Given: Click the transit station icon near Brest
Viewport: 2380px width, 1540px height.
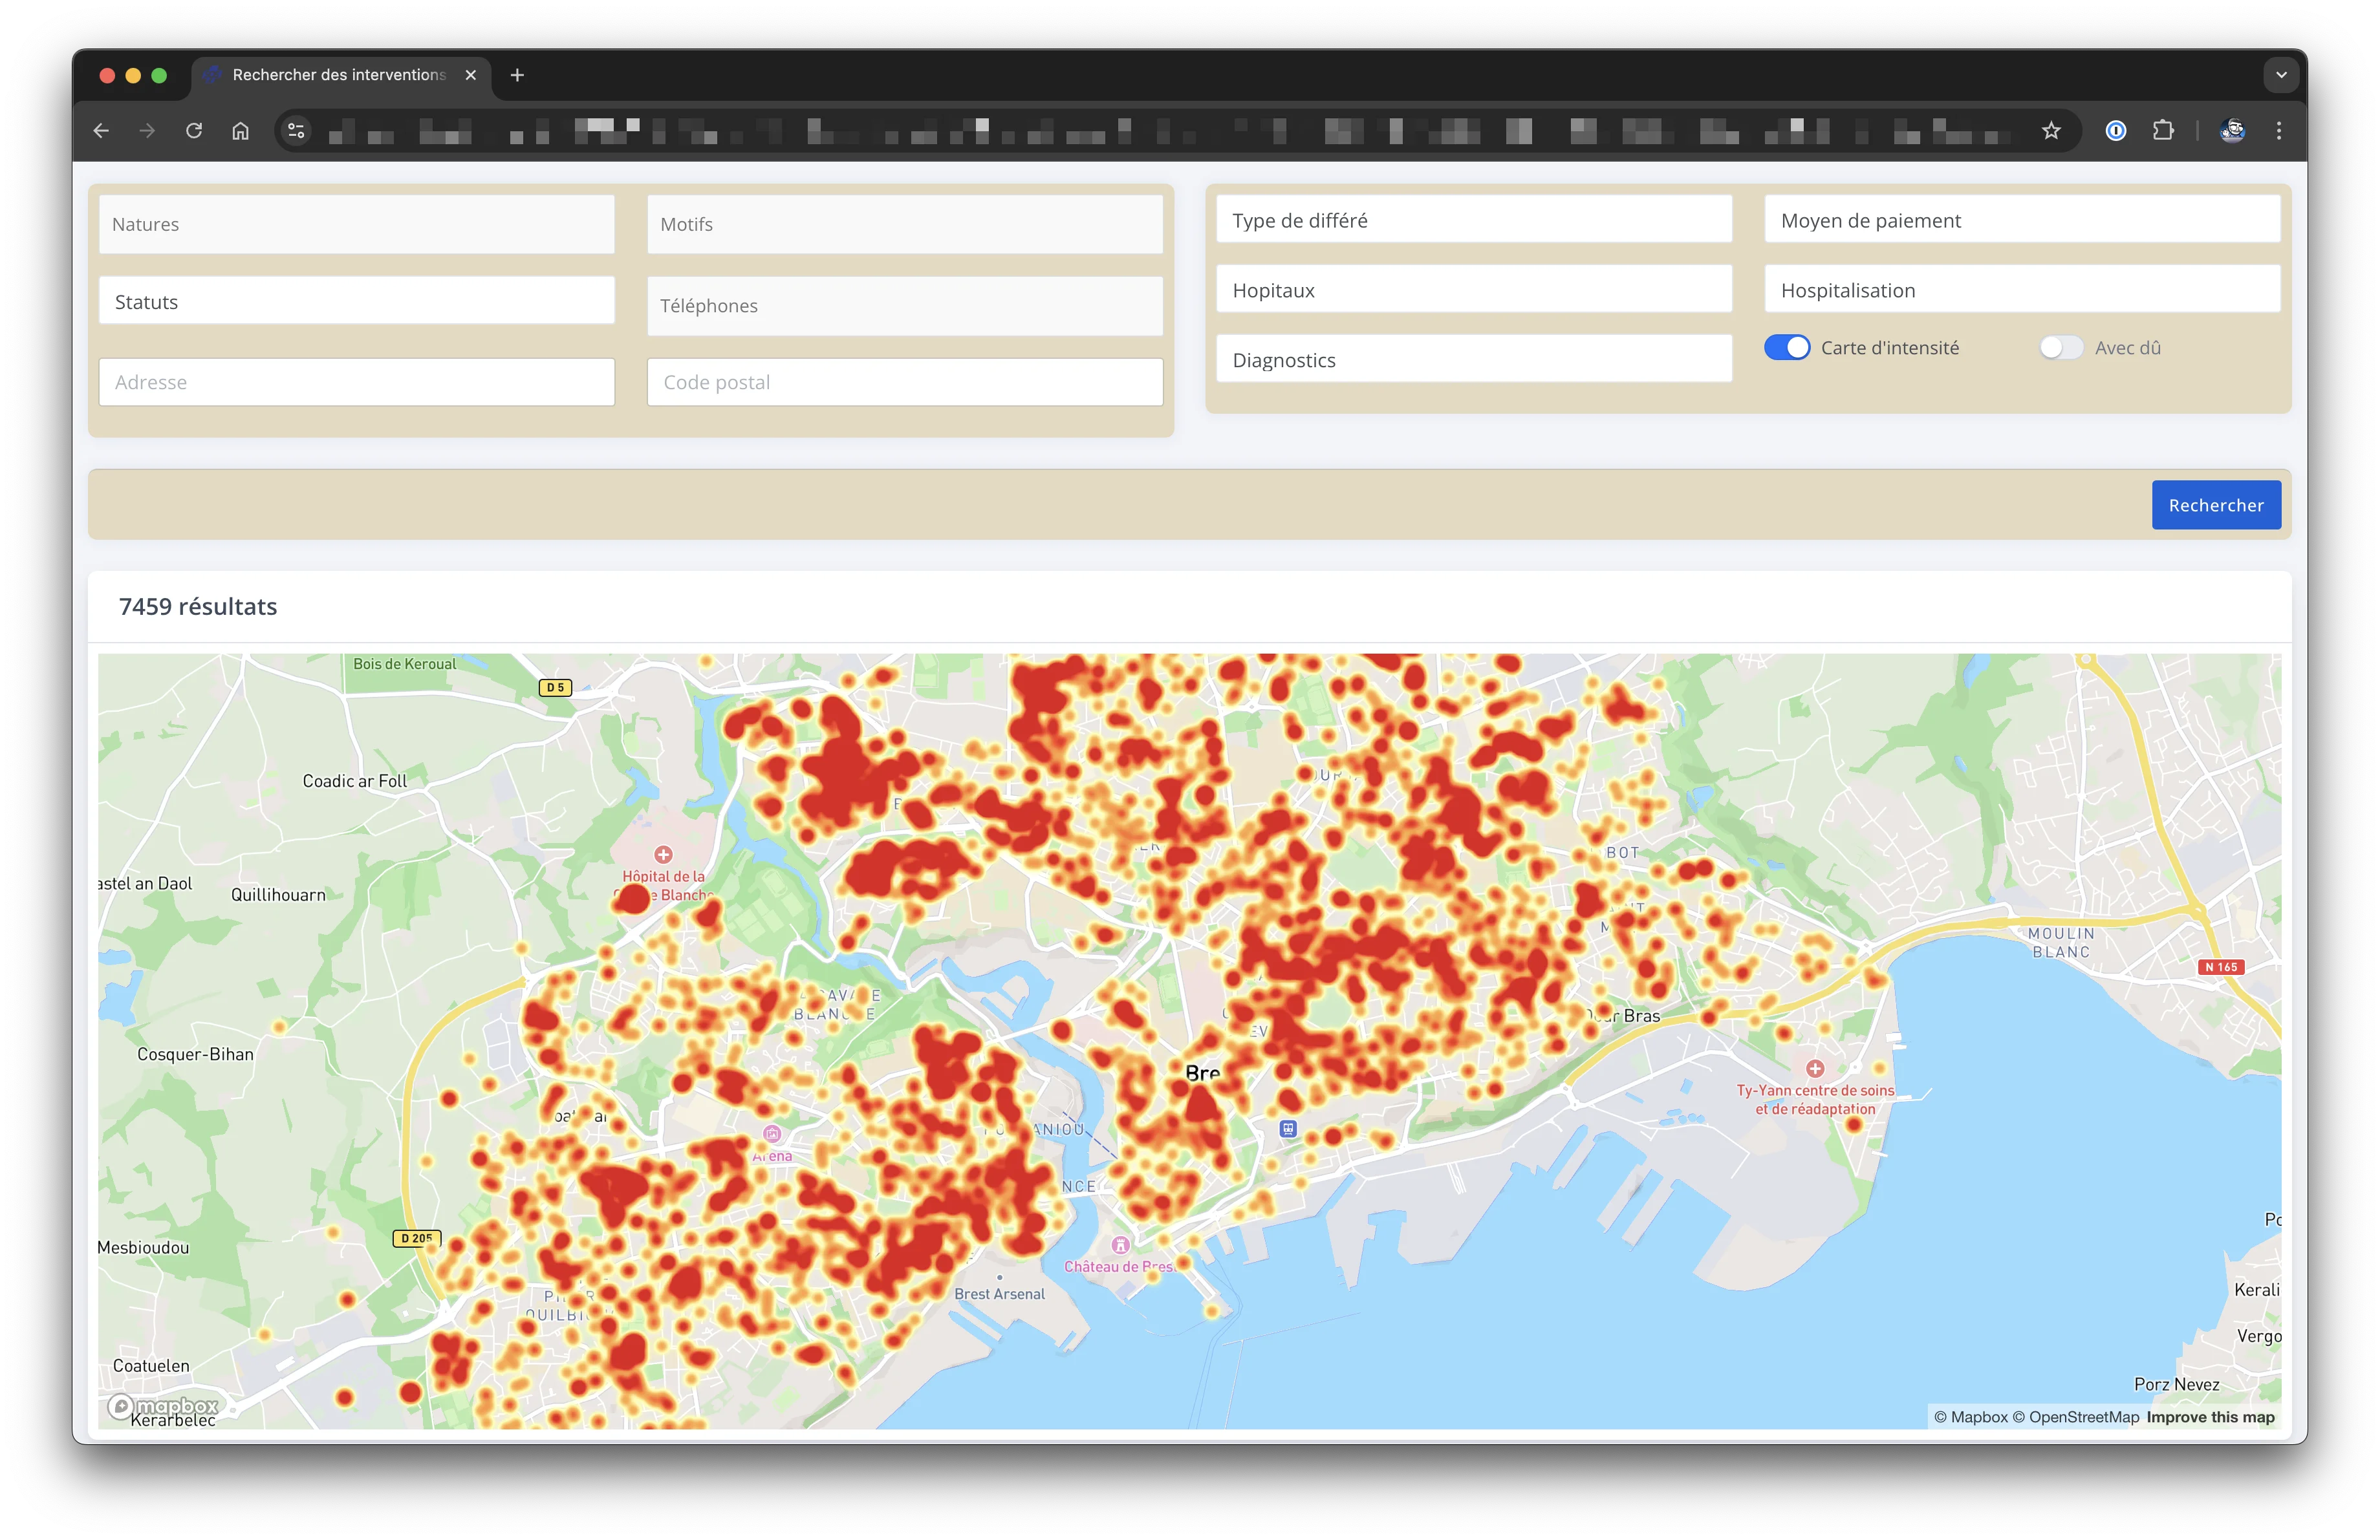Looking at the screenshot, I should [1288, 1129].
